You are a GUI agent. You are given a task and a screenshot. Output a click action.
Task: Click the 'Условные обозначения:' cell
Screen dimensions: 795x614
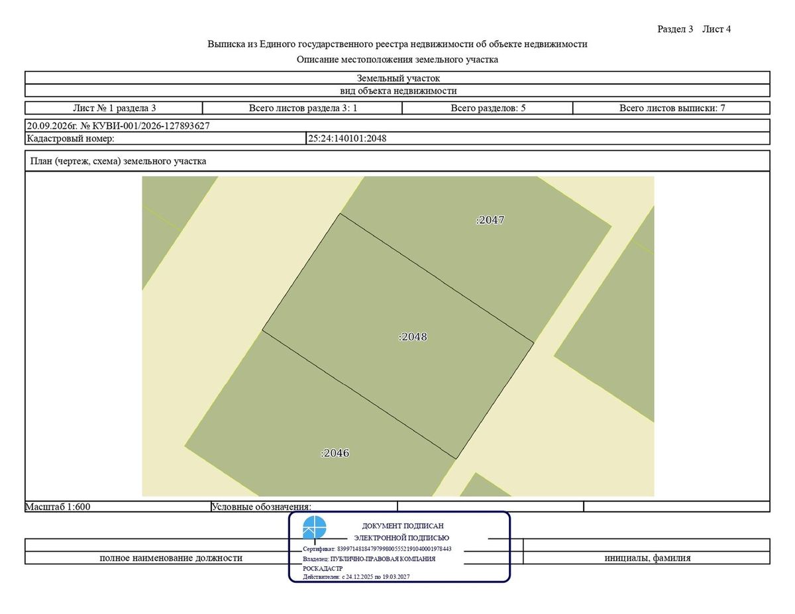304,507
